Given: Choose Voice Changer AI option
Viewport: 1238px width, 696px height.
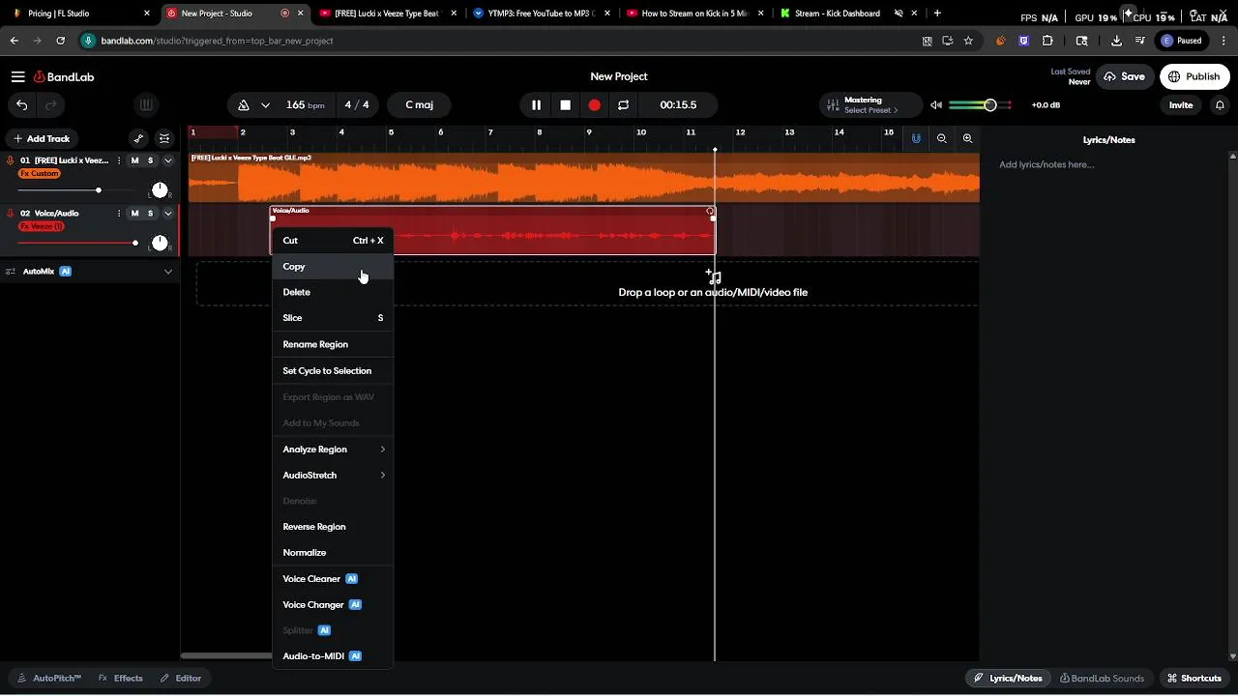Looking at the screenshot, I should 333,605.
